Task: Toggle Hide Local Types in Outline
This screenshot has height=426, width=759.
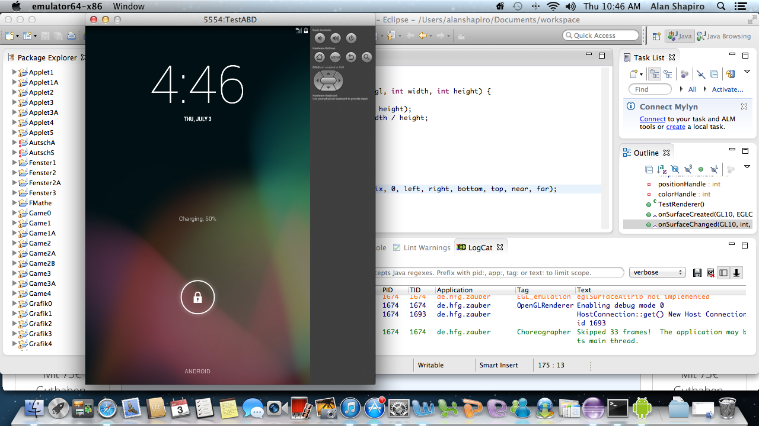Action: tap(714, 169)
